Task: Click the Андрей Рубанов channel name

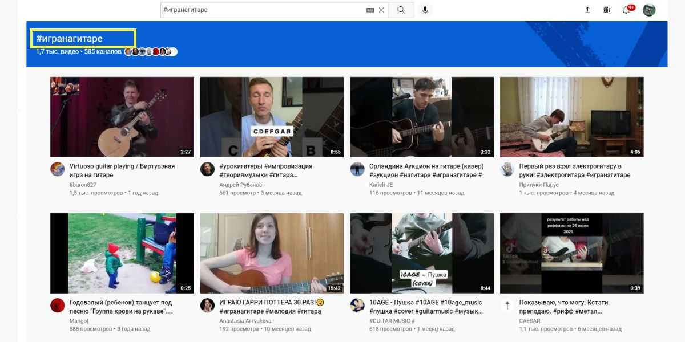Action: tap(240, 185)
